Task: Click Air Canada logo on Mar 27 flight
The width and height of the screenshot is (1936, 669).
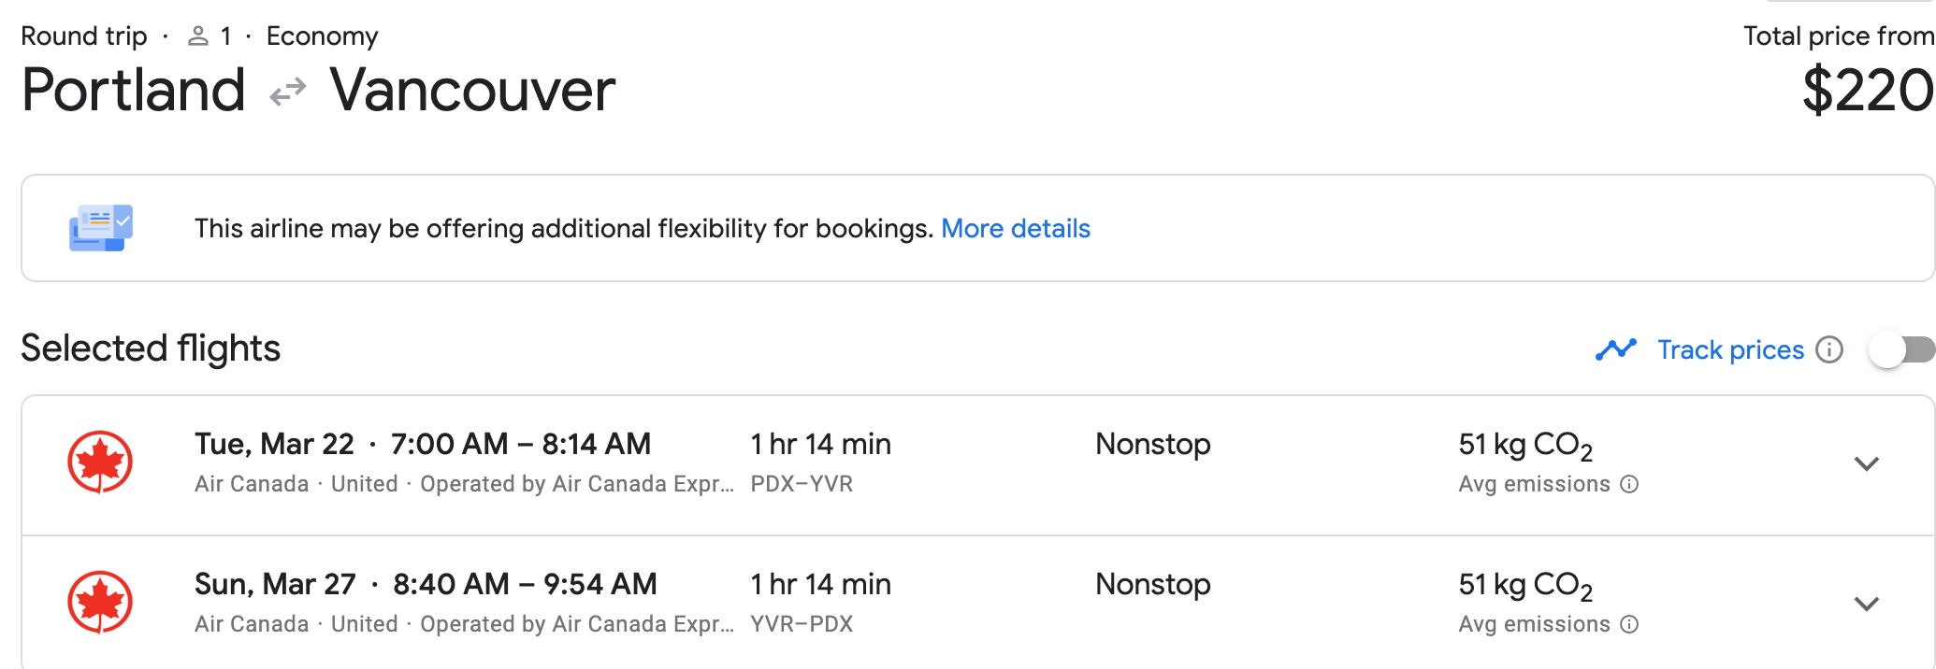Action: coord(100,602)
